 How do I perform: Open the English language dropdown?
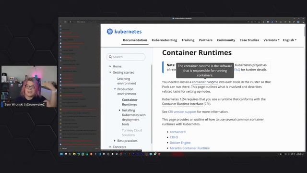(290, 40)
